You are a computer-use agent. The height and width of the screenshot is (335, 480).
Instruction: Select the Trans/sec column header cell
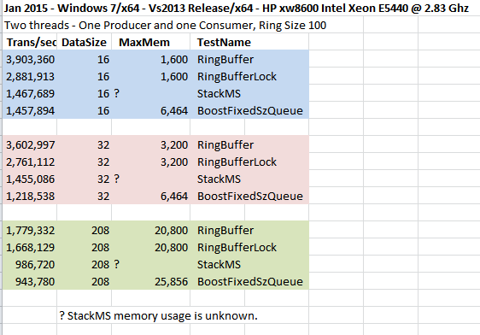(30, 42)
